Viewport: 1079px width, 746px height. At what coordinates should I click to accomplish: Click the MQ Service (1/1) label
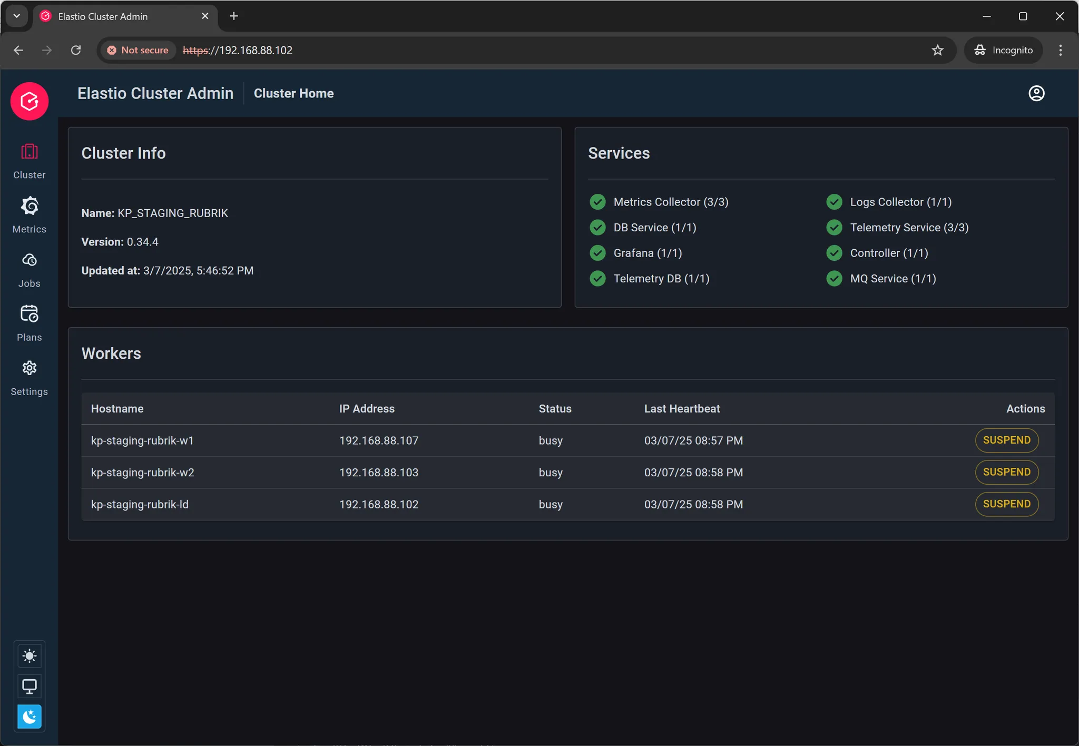[893, 278]
